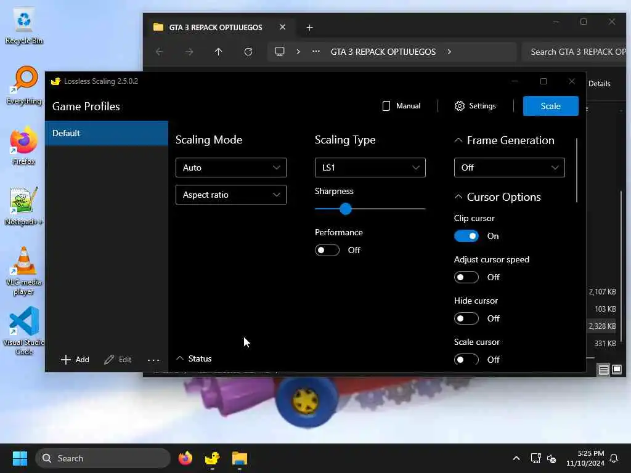Go forward in the File Explorer window
This screenshot has height=473, width=631.
[189, 52]
